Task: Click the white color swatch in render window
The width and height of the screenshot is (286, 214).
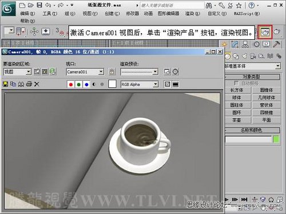Action: pyautogui.click(x=112, y=84)
